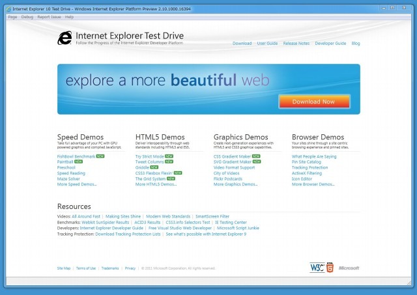The image size is (417, 295).
Task: Open The Grid System demo
Action: click(151, 179)
